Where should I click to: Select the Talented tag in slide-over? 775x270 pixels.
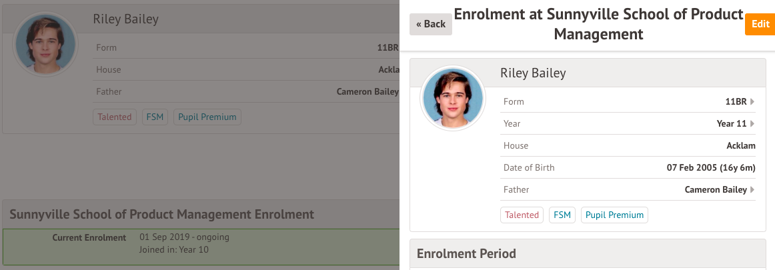522,215
